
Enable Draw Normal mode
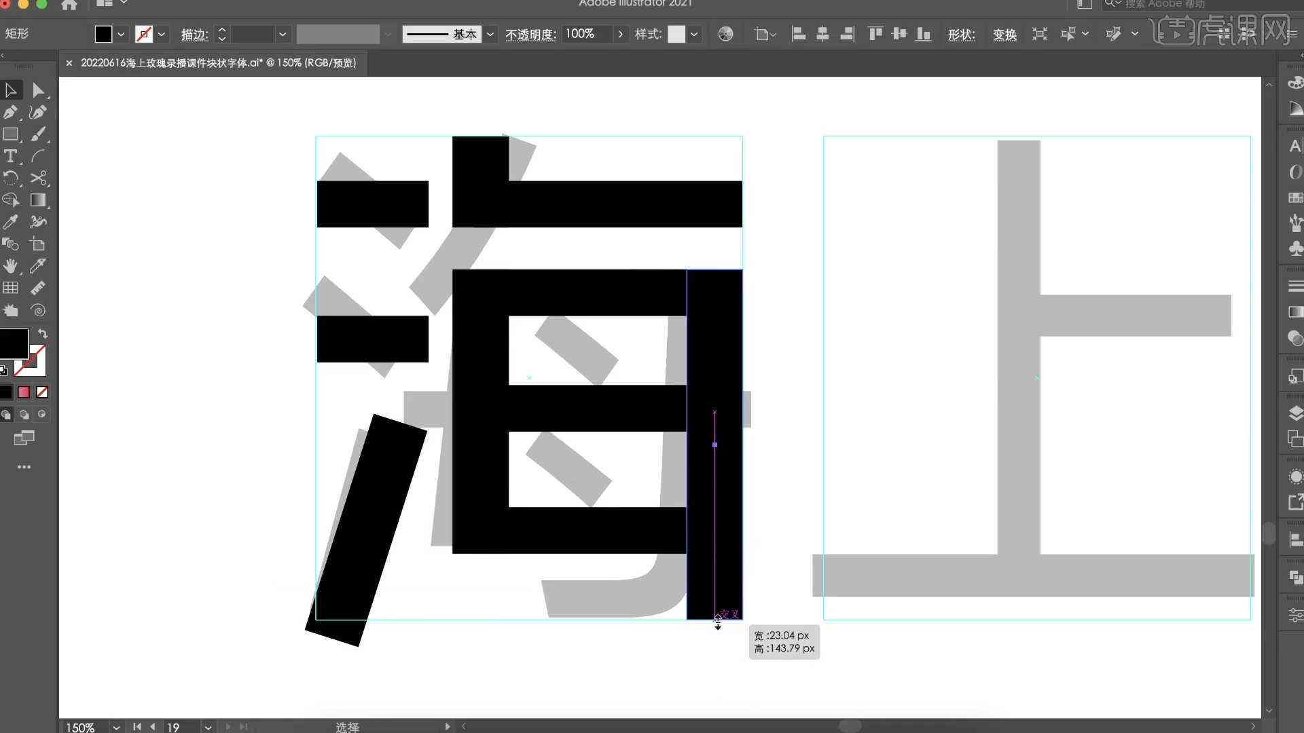[6, 414]
